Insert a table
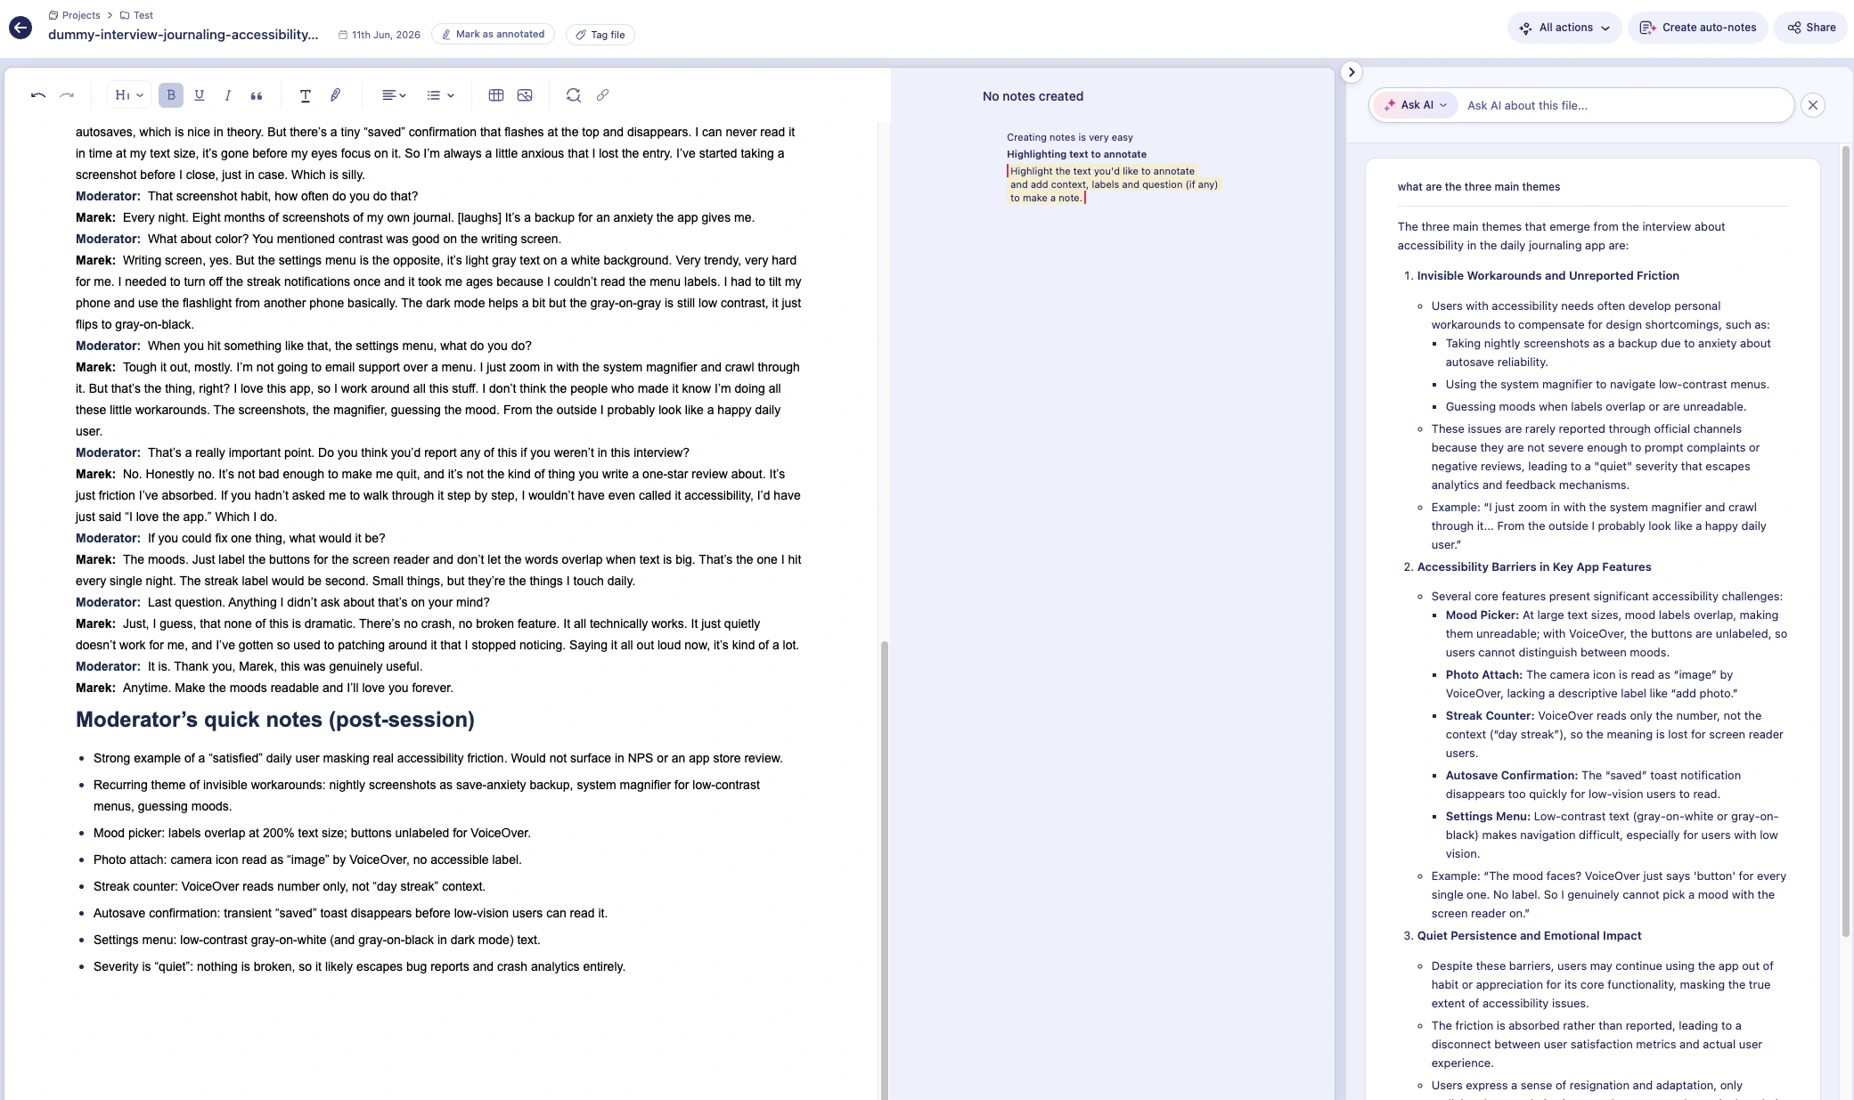This screenshot has width=1854, height=1100. [x=496, y=95]
